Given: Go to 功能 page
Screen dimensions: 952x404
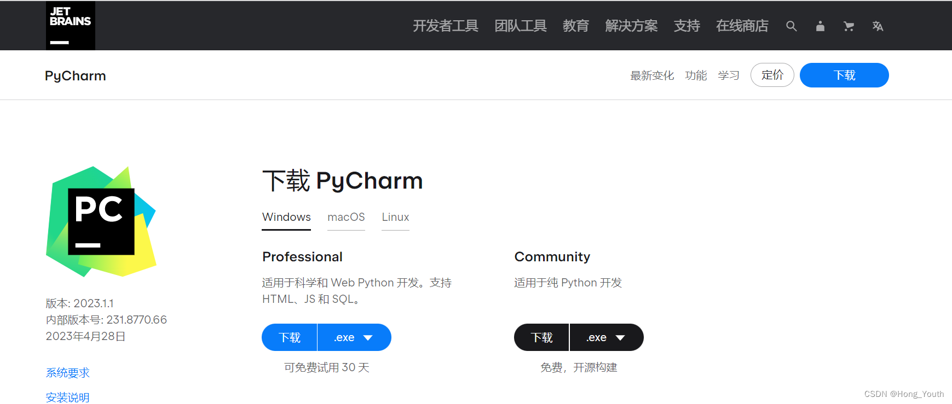Looking at the screenshot, I should point(696,75).
